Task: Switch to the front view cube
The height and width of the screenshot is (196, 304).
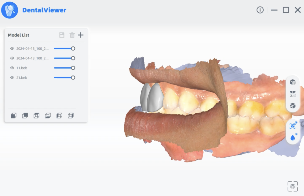Action: click(x=14, y=116)
